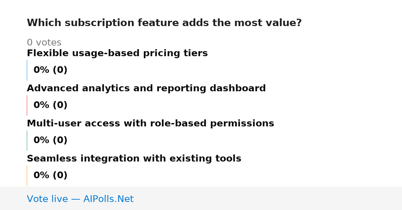Click the '0 votes' total counter
This screenshot has width=402, height=210.
(x=44, y=43)
